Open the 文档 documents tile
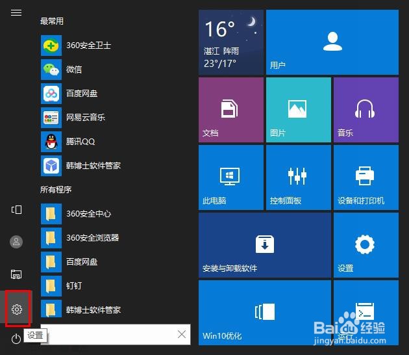The height and width of the screenshot is (355, 409). point(231,110)
